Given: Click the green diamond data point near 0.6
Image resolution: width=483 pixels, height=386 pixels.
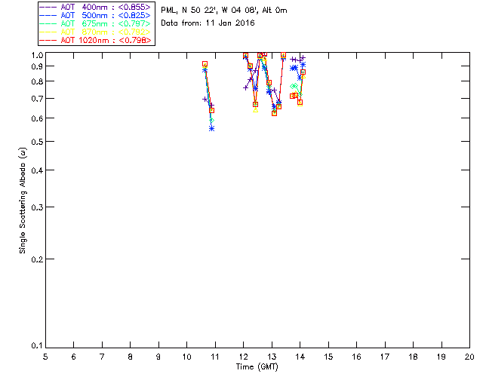Looking at the screenshot, I should pos(211,121).
